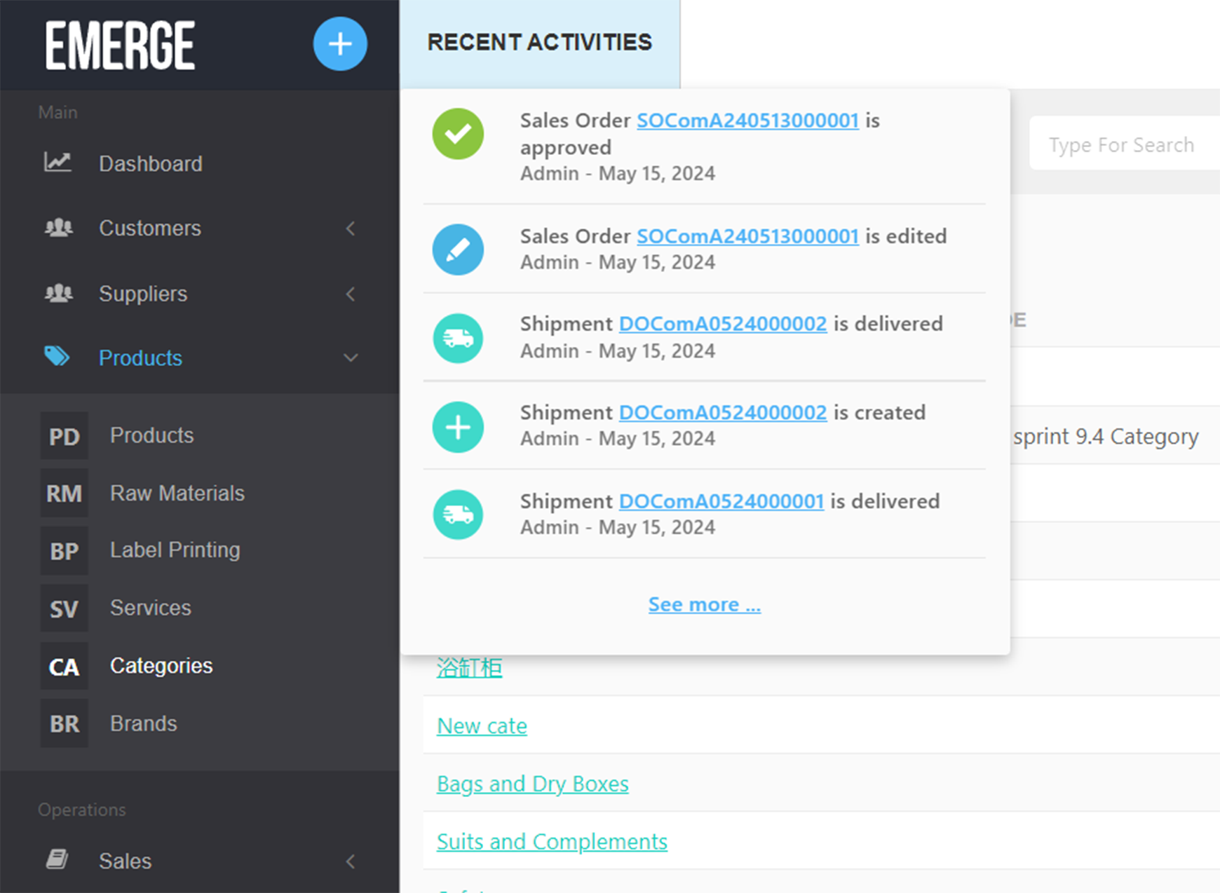The width and height of the screenshot is (1220, 893).
Task: Select Brands in the sidebar
Action: point(143,723)
